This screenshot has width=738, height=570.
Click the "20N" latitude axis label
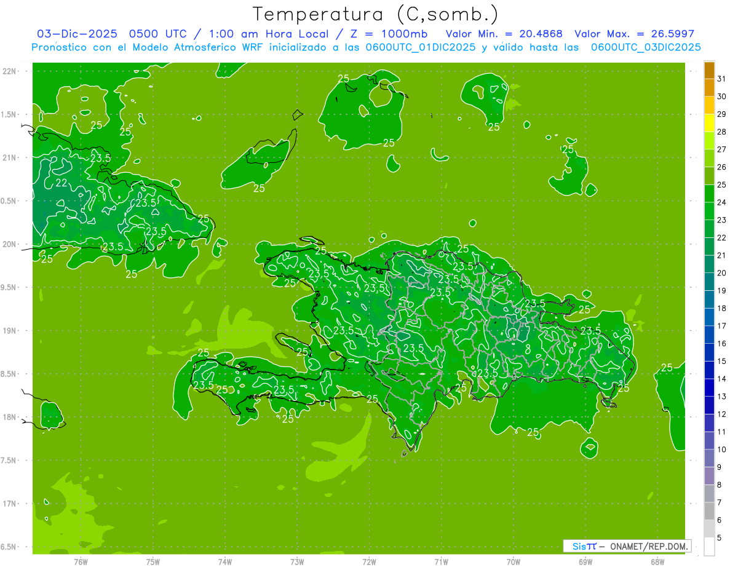click(9, 244)
